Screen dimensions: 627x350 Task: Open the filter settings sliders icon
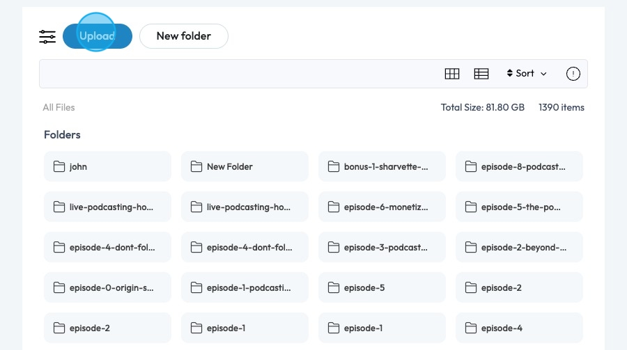click(x=47, y=37)
